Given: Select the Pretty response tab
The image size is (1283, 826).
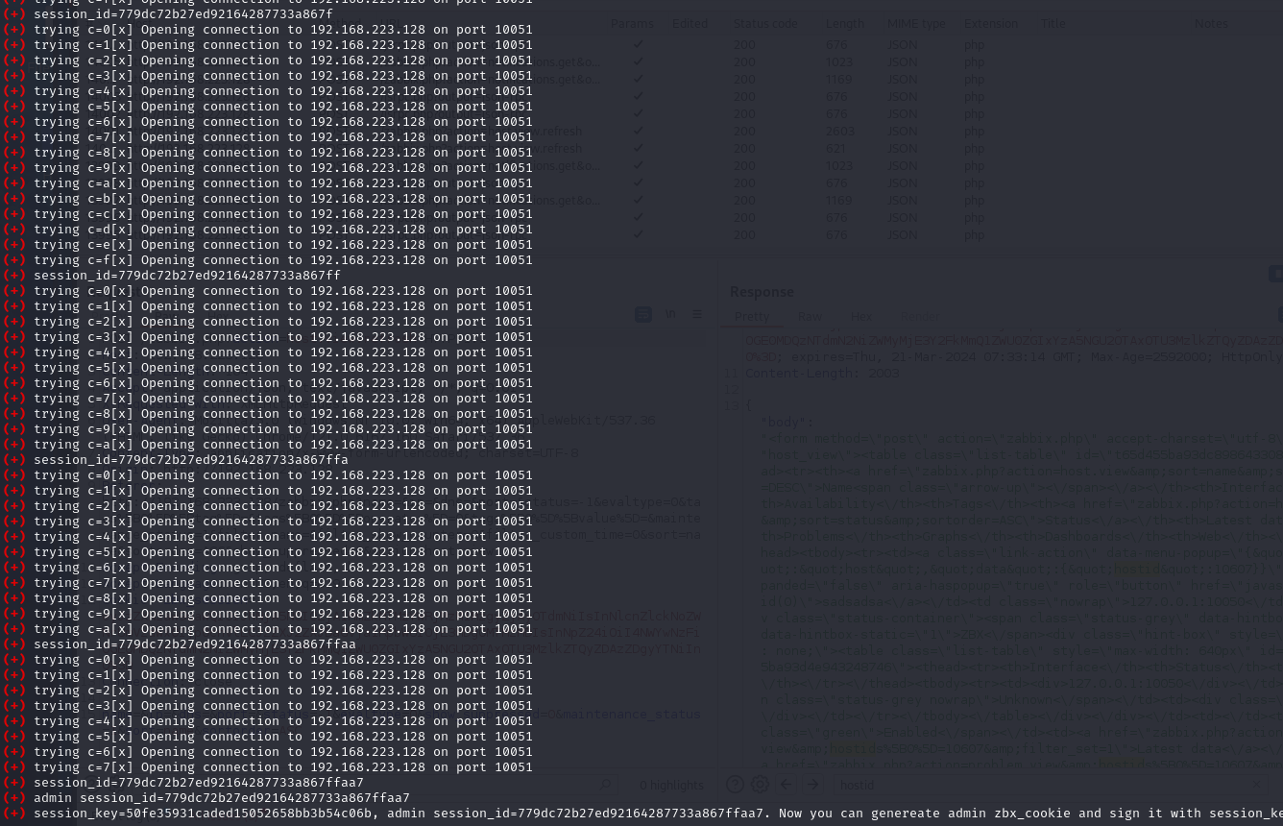Looking at the screenshot, I should (x=752, y=316).
